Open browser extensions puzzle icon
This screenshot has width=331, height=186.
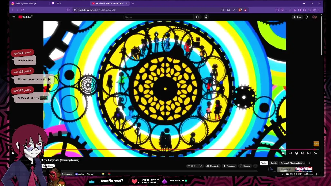[x=277, y=10]
